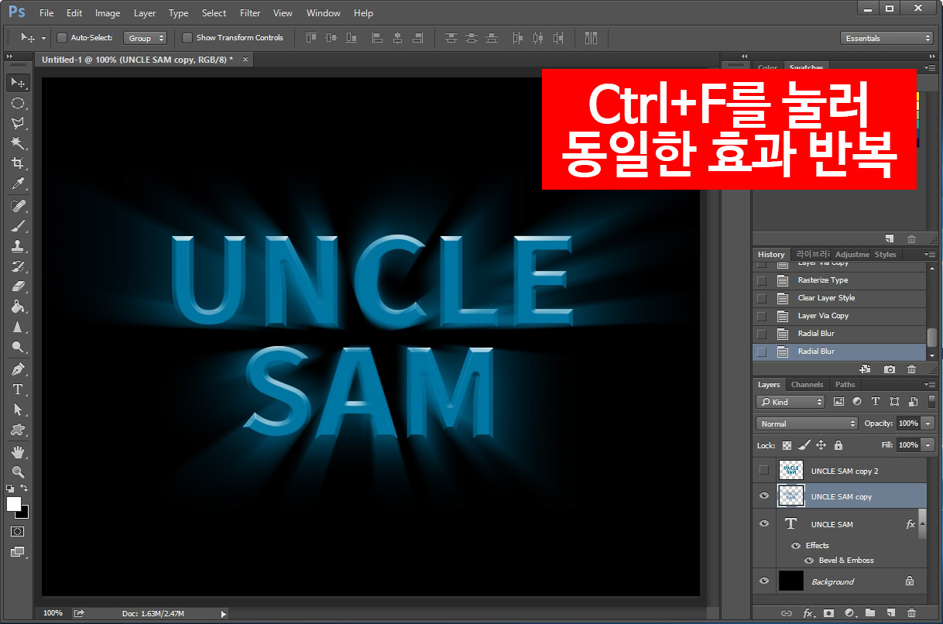
Task: Open the Essentials workspace dropdown
Action: pos(886,37)
